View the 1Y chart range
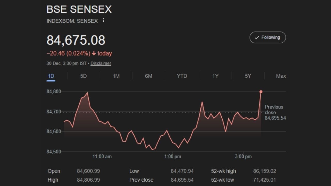Screen dimensions: 331x186 click(x=215, y=76)
